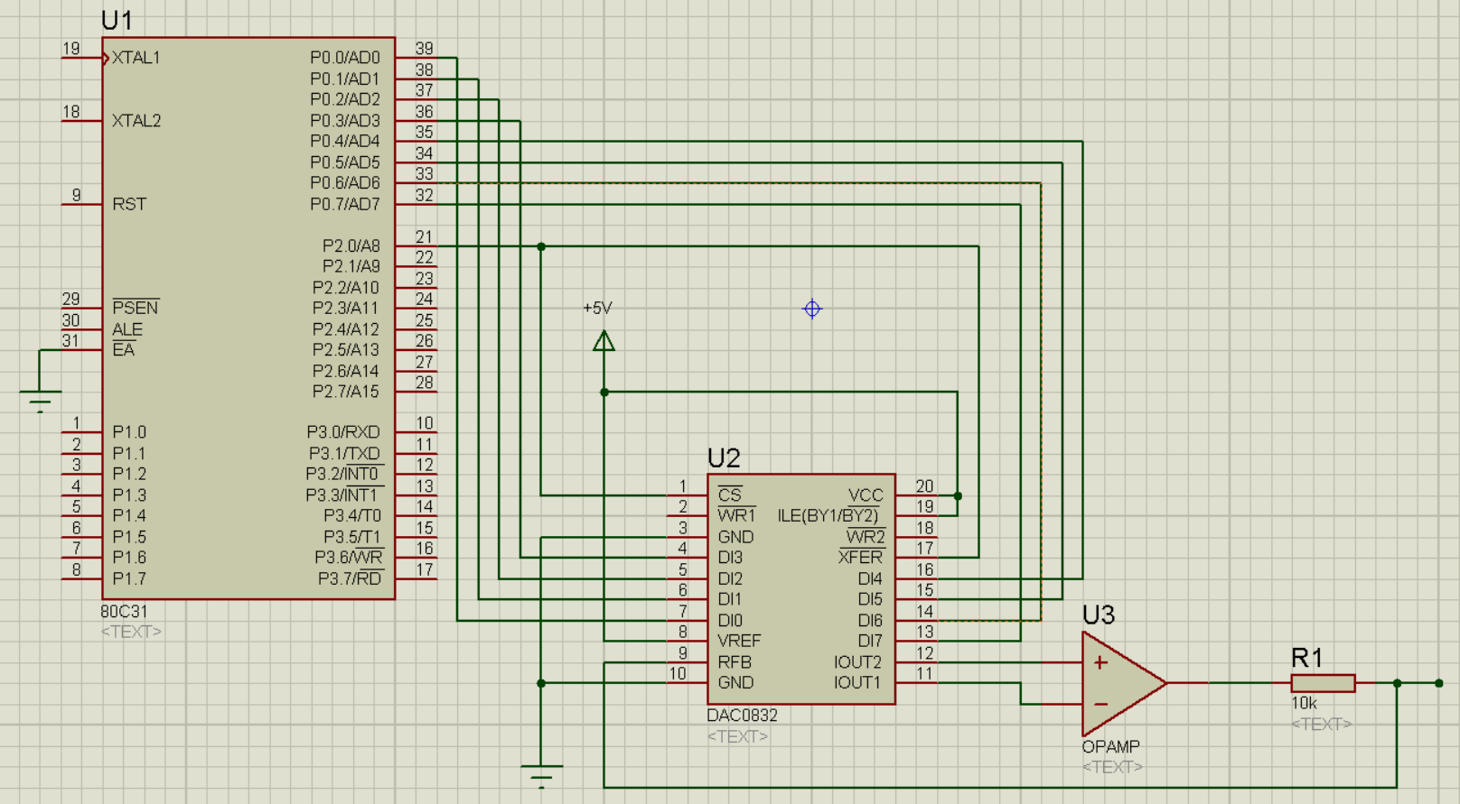Click the <TEXT> placeholder under 80C31
Screen dimensions: 1460x804
tap(131, 632)
